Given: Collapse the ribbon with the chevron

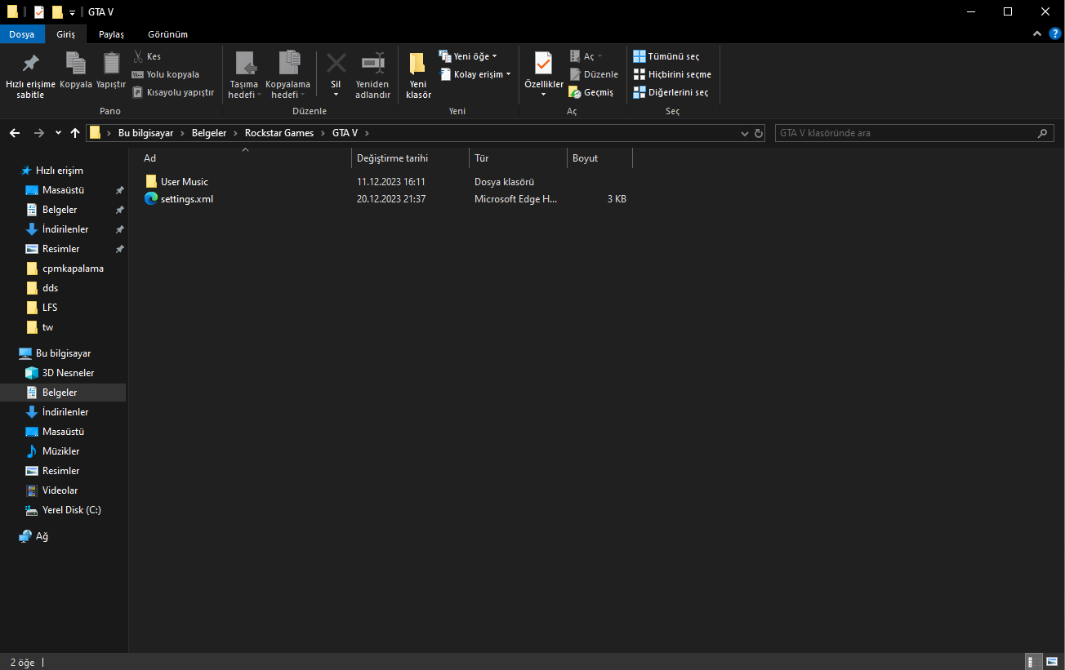Looking at the screenshot, I should 1037,34.
